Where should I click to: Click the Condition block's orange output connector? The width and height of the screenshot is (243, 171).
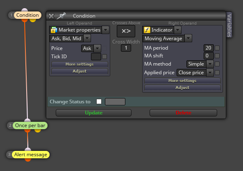coord(25,21)
